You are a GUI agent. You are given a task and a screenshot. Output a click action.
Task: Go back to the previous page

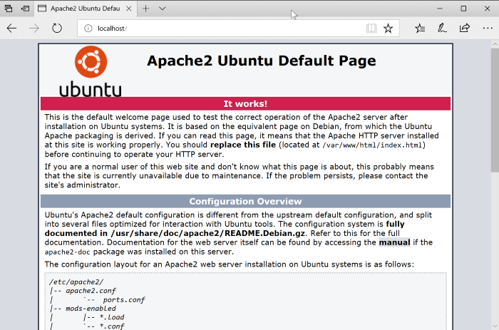12,29
